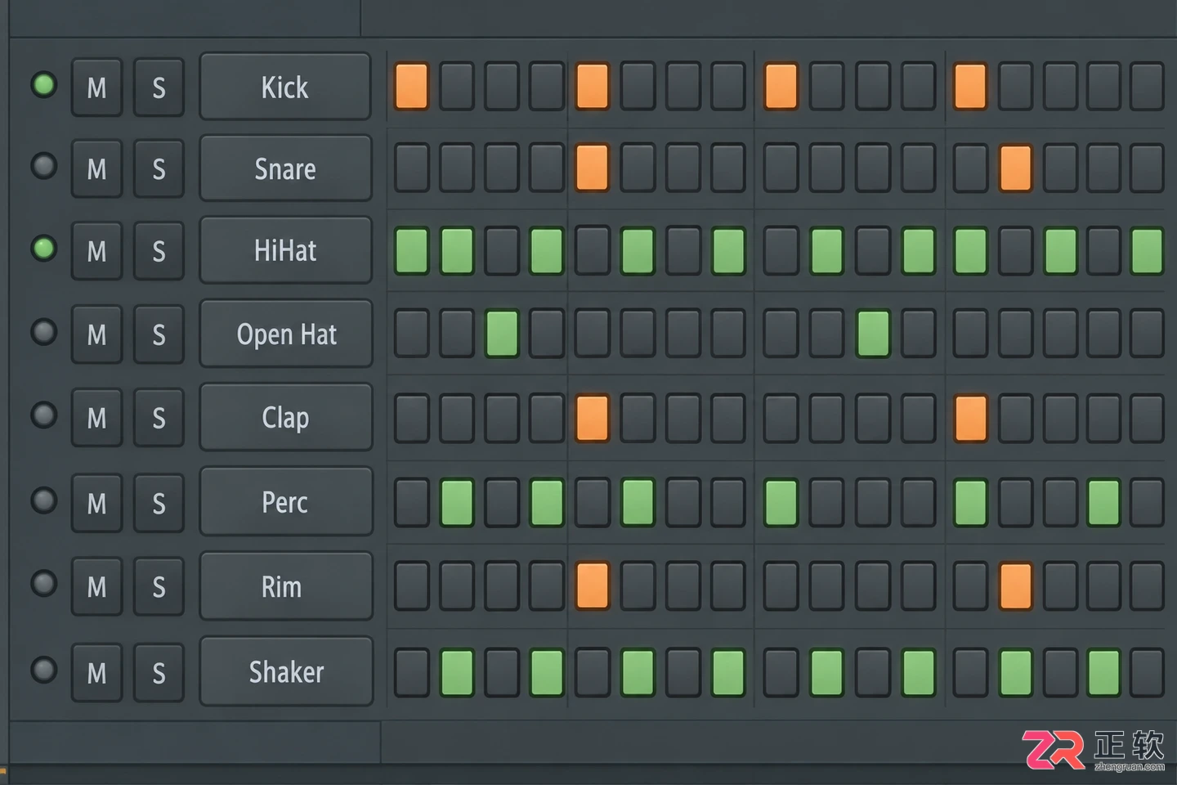1177x785 pixels.
Task: Open the Rim channel
Action: click(x=285, y=586)
